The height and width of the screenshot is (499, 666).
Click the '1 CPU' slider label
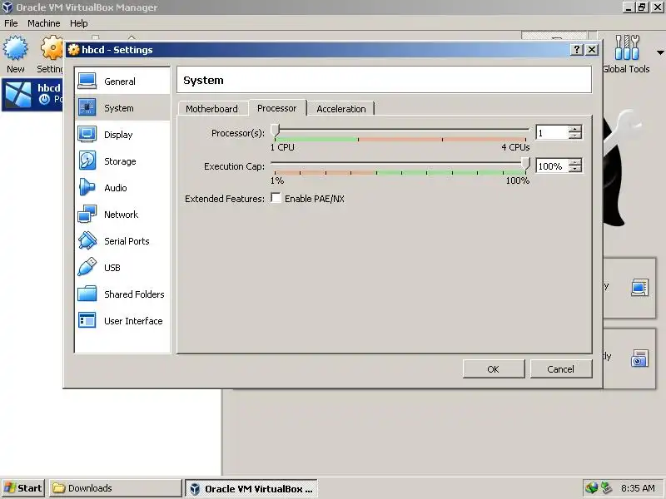282,147
